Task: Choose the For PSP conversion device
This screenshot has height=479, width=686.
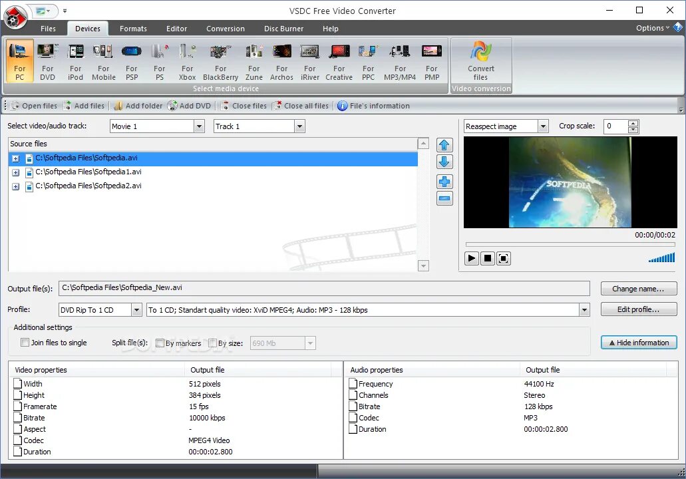Action: tap(131, 60)
